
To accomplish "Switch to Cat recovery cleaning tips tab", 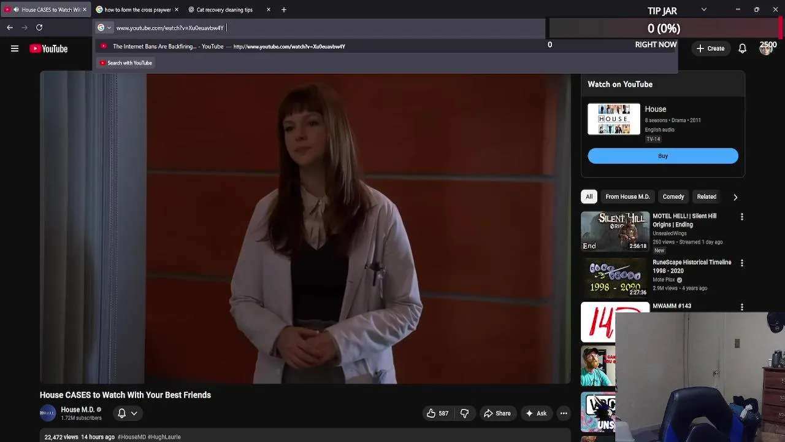I will (229, 10).
